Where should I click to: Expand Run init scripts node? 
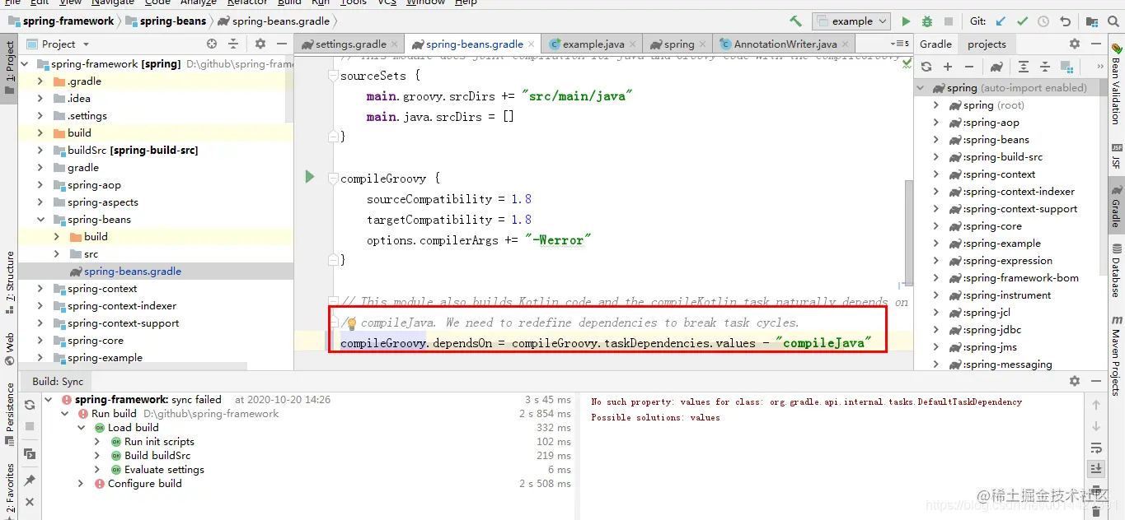click(97, 442)
